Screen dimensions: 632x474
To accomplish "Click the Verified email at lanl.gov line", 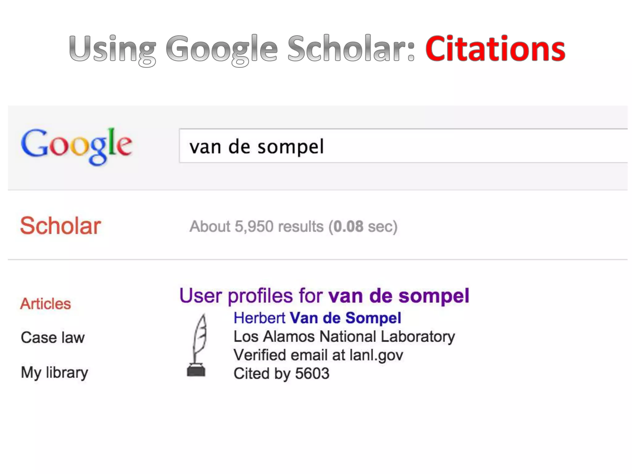I will [x=318, y=355].
